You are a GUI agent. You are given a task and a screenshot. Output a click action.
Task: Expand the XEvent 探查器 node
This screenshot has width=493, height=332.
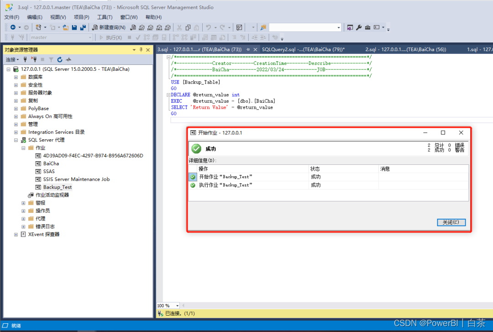[16, 234]
